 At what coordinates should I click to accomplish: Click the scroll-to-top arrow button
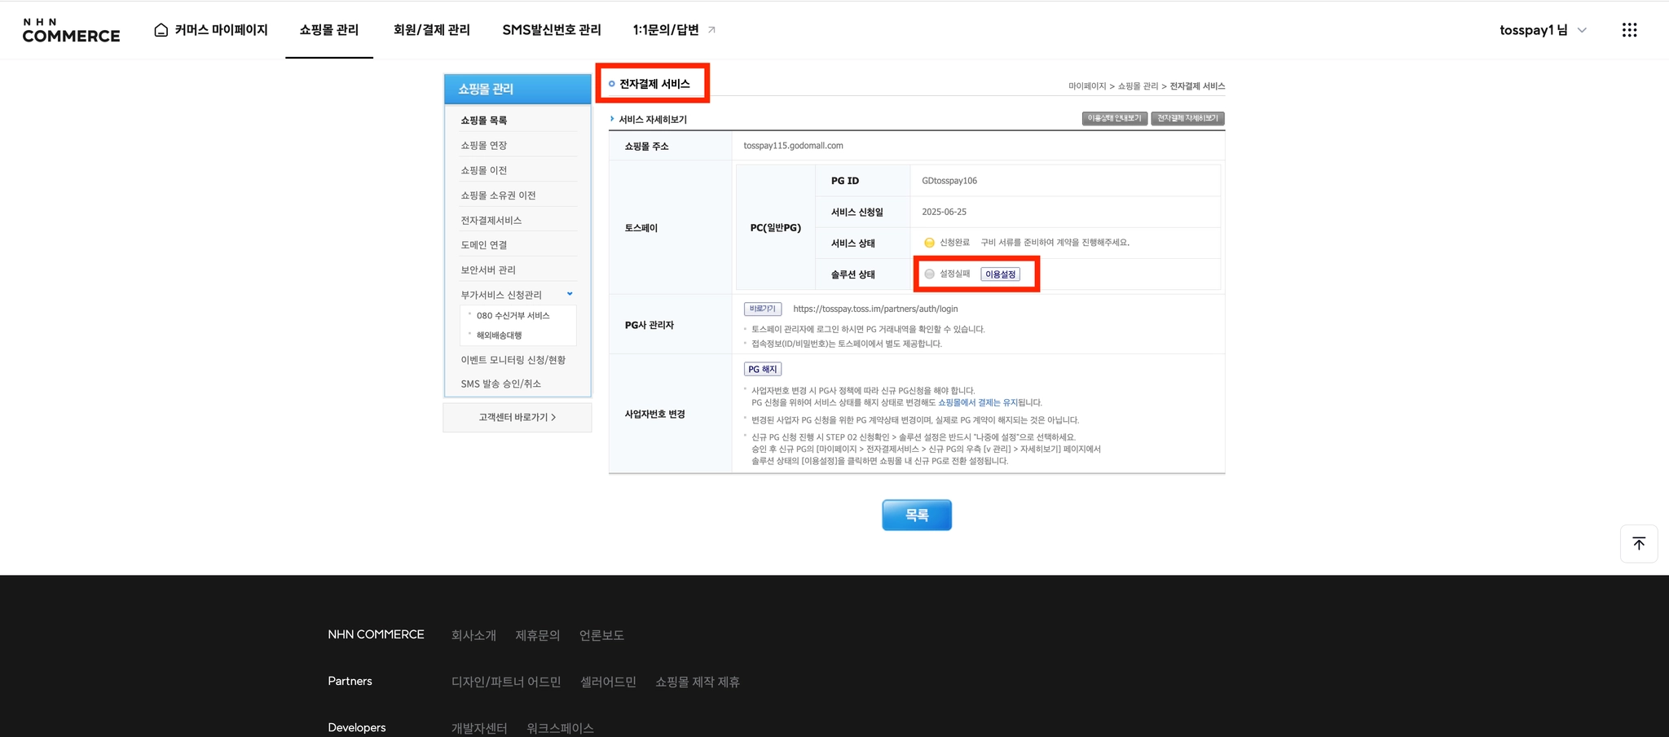(x=1639, y=543)
